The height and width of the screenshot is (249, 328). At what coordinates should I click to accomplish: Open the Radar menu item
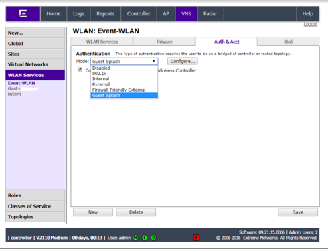210,13
